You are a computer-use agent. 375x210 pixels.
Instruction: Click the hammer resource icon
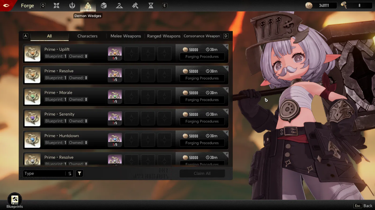[x=344, y=5]
